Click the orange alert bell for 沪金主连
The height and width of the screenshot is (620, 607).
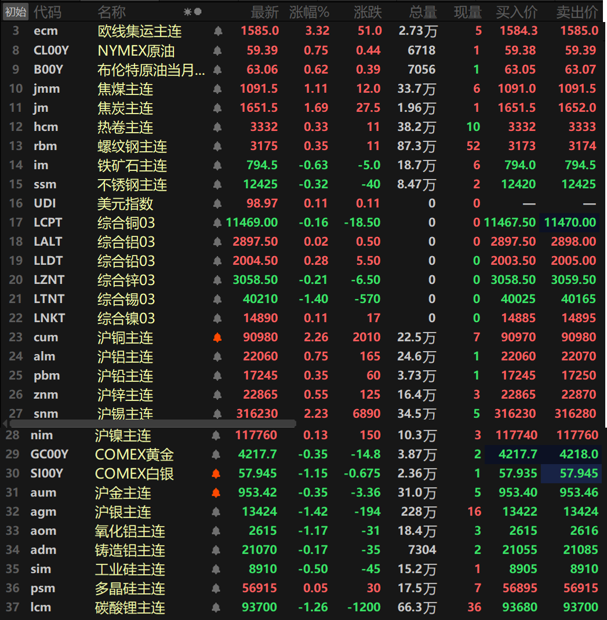click(216, 493)
